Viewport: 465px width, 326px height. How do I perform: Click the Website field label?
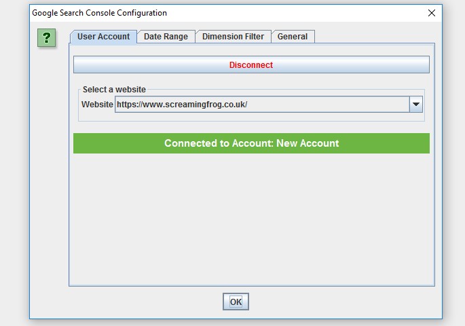(x=97, y=105)
